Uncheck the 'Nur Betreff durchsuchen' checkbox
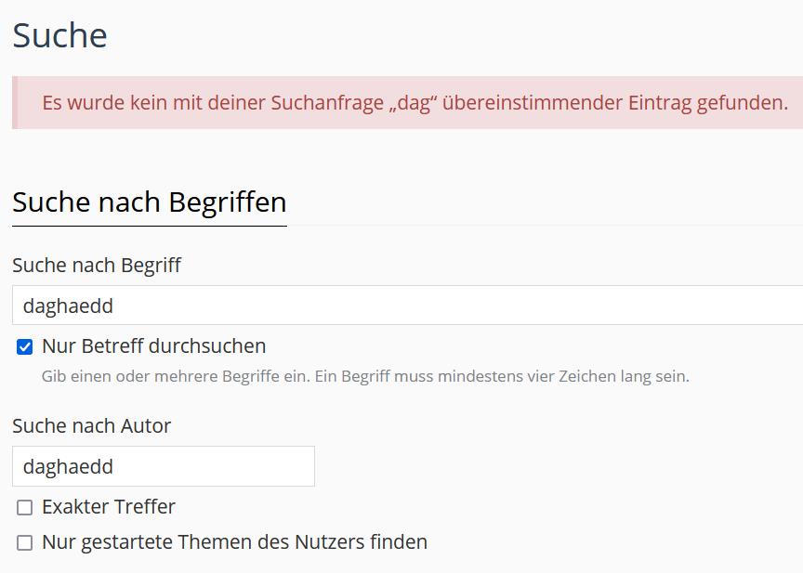Screen dimensions: 803x573 click(25, 347)
